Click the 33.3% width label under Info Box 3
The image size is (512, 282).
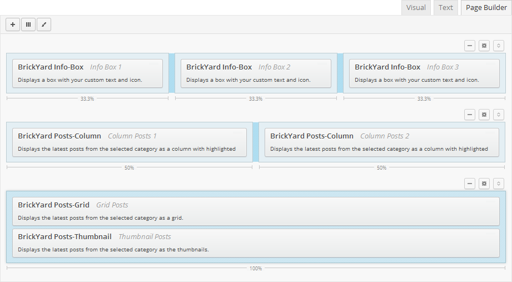point(424,98)
